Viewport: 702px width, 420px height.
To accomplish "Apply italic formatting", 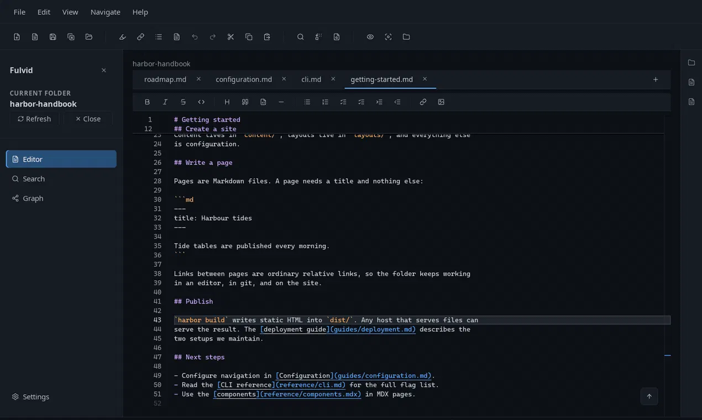I will 165,102.
